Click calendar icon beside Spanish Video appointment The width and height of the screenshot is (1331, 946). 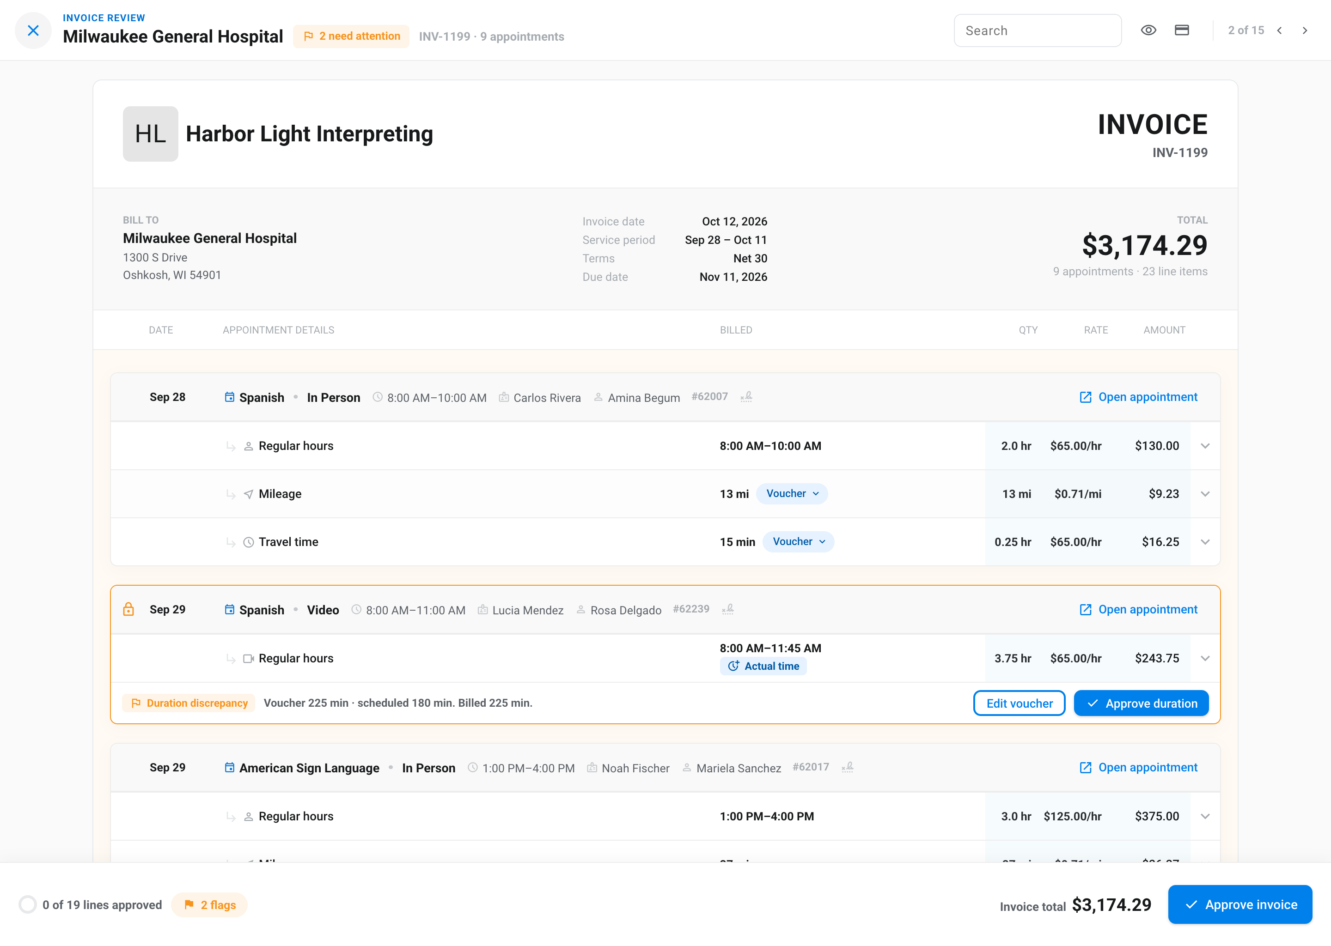230,609
